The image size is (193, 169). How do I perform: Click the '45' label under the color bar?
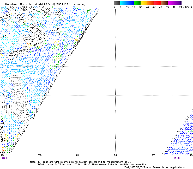[x=174, y=7]
